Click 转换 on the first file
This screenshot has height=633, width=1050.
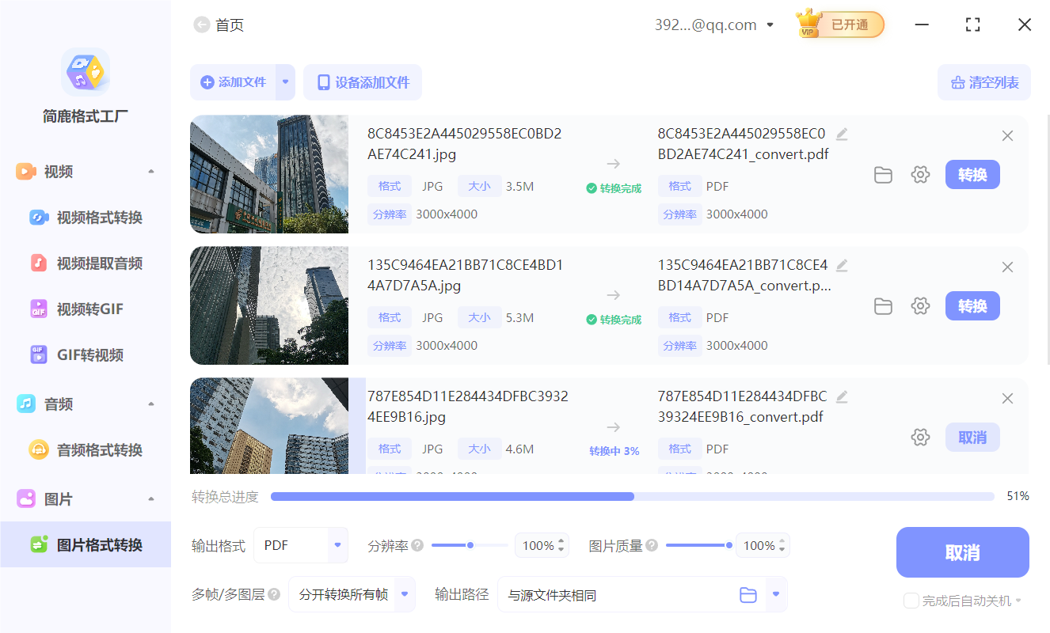972,174
